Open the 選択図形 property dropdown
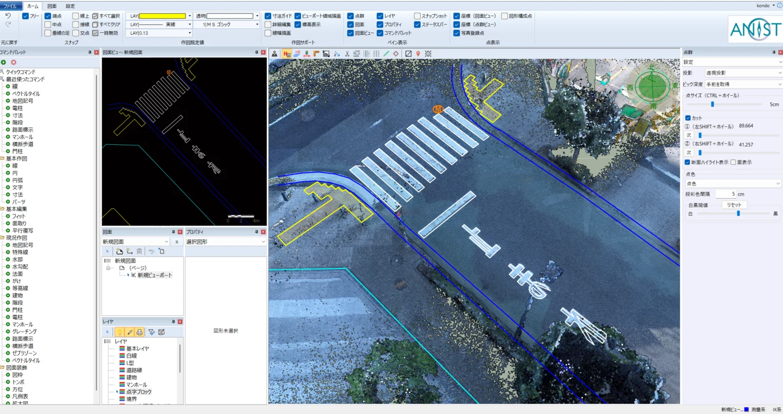This screenshot has height=414, width=783. 225,242
